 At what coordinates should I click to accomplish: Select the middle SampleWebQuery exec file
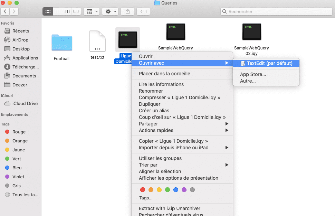click(x=176, y=32)
